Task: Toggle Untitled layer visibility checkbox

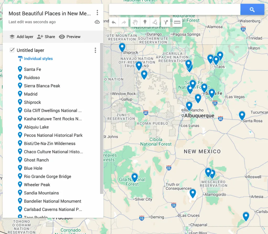Action: tap(12, 50)
